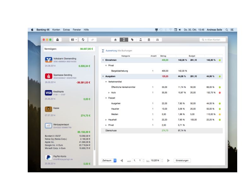Open the Zeitraum dropdown
252x189 pixels.
coord(109,161)
